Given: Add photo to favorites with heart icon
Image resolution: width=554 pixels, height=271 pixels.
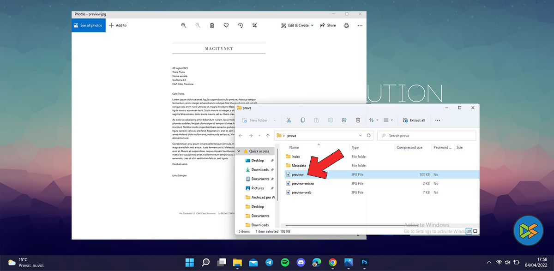Looking at the screenshot, I should click(226, 25).
